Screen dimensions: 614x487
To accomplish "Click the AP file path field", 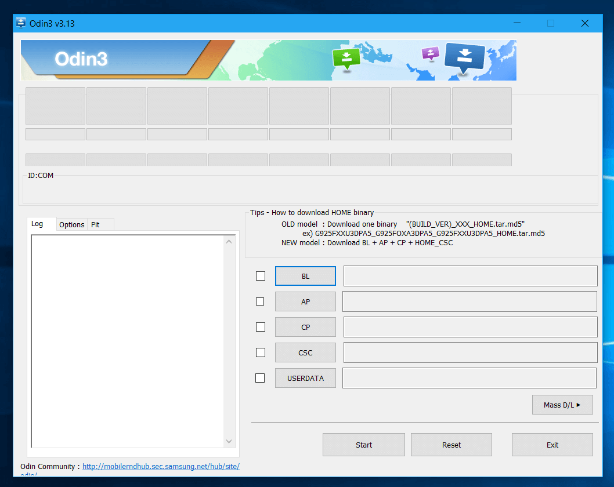I will (469, 301).
